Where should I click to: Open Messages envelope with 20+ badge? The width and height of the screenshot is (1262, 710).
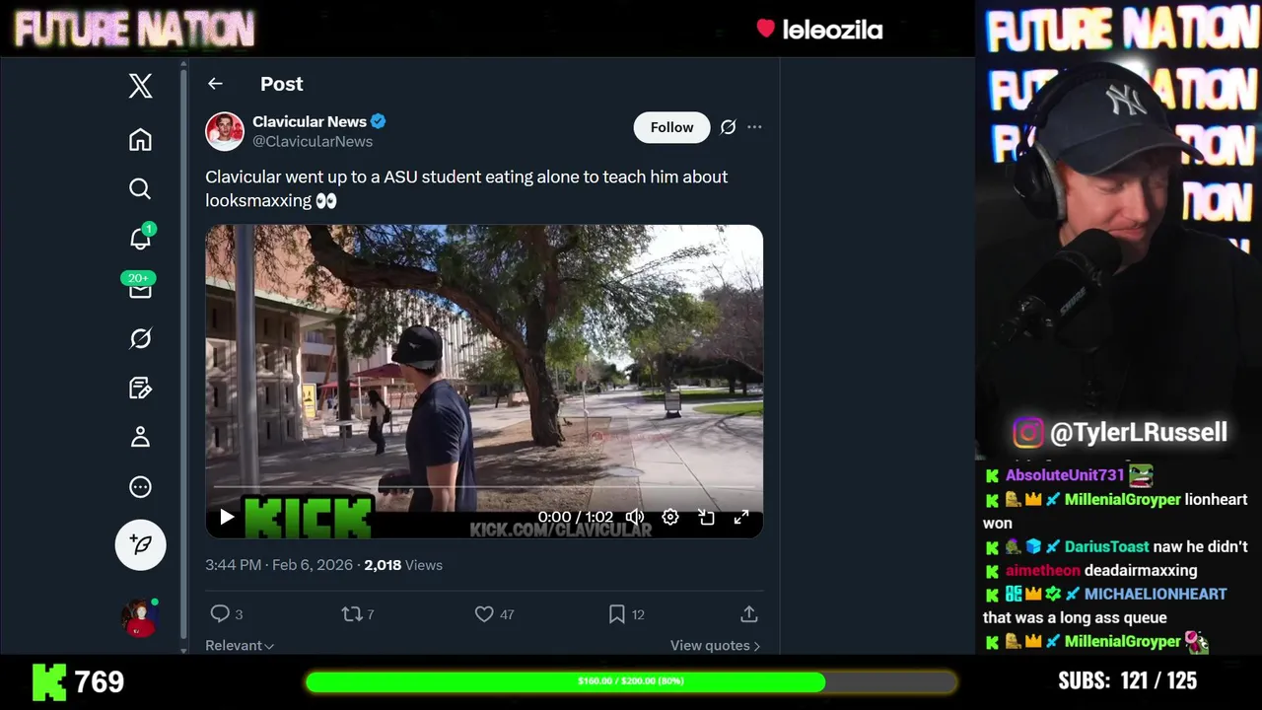[140, 287]
